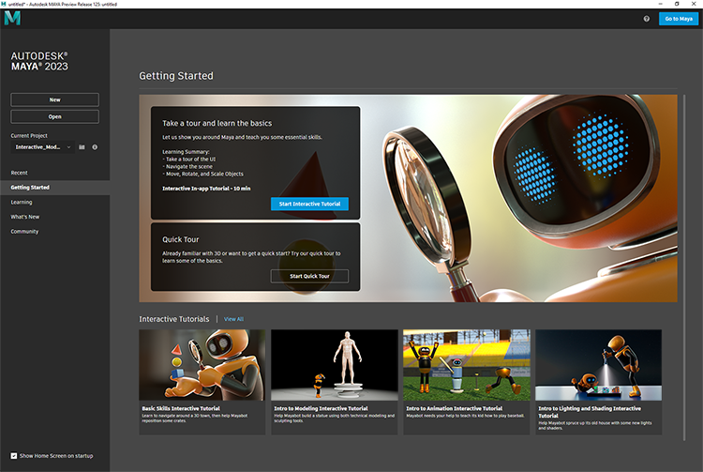The width and height of the screenshot is (703, 472).
Task: Open the View All tutorials link
Action: 233,319
